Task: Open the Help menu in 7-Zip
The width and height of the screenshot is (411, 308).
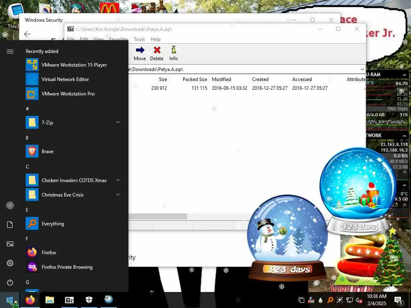Action: point(155,39)
